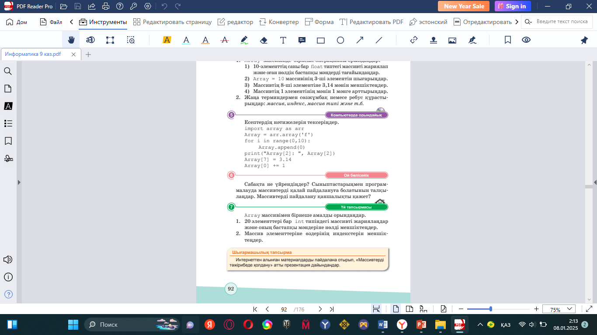Toggle single page view mode
Screen dimensions: 597x335
(x=396, y=309)
